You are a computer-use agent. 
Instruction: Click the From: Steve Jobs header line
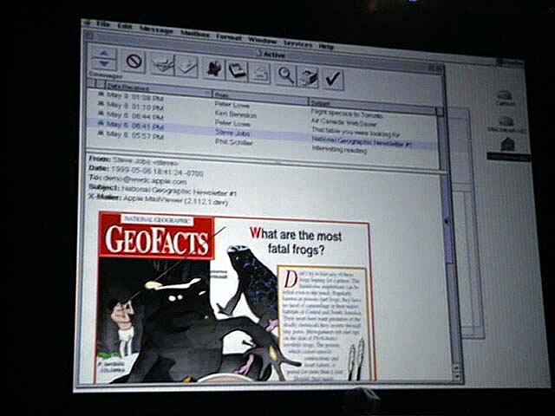coord(133,160)
